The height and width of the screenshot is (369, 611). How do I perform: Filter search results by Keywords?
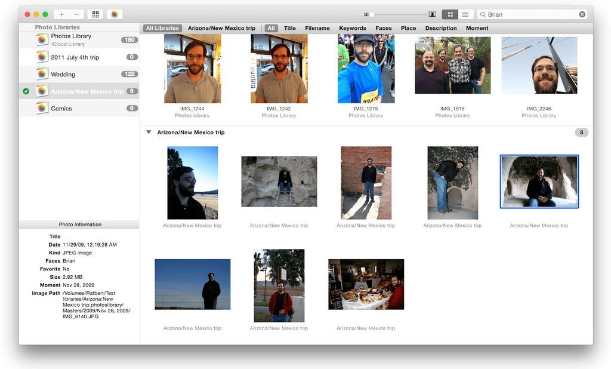coord(352,27)
